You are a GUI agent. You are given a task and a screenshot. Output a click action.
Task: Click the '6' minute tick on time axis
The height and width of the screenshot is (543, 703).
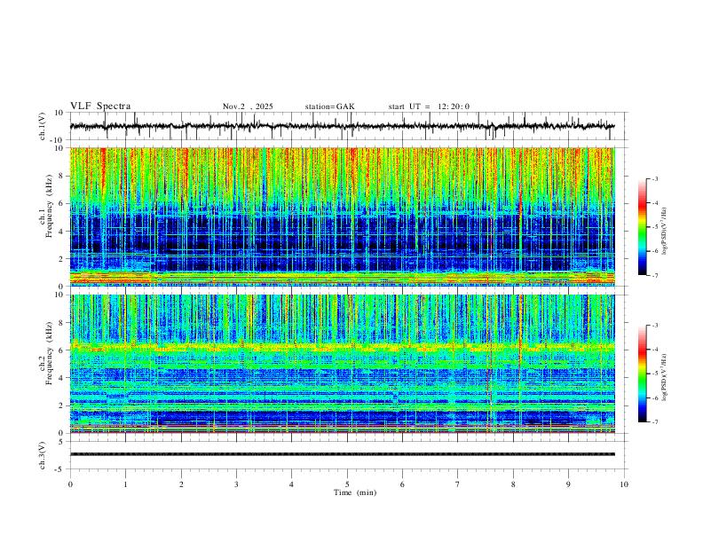402,484
